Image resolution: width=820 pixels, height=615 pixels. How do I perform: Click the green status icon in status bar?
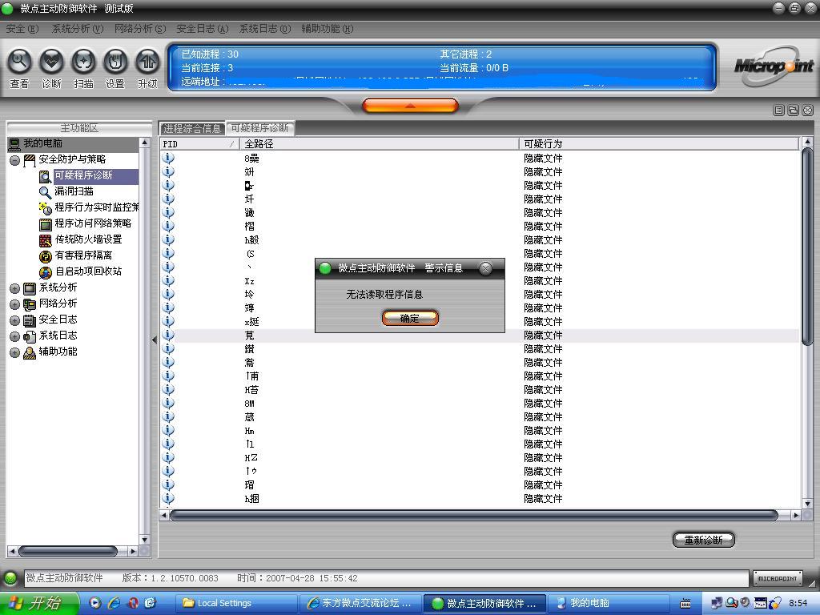(10, 578)
